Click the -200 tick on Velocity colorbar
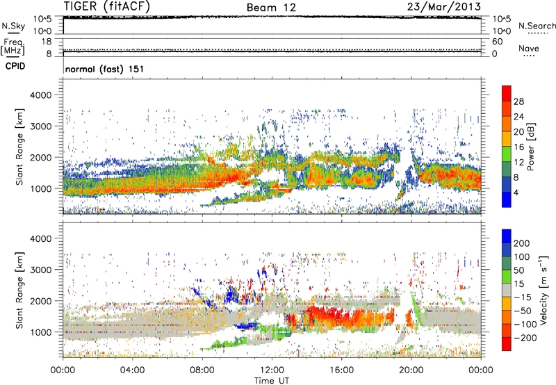Viewport: 556px width, 385px height. pyautogui.click(x=525, y=338)
